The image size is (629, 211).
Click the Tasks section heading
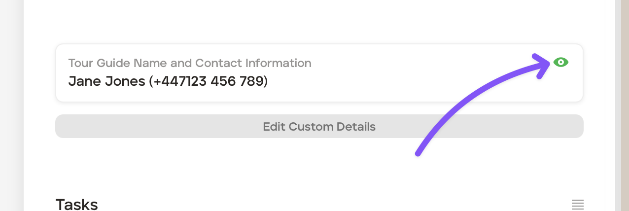[x=76, y=204]
